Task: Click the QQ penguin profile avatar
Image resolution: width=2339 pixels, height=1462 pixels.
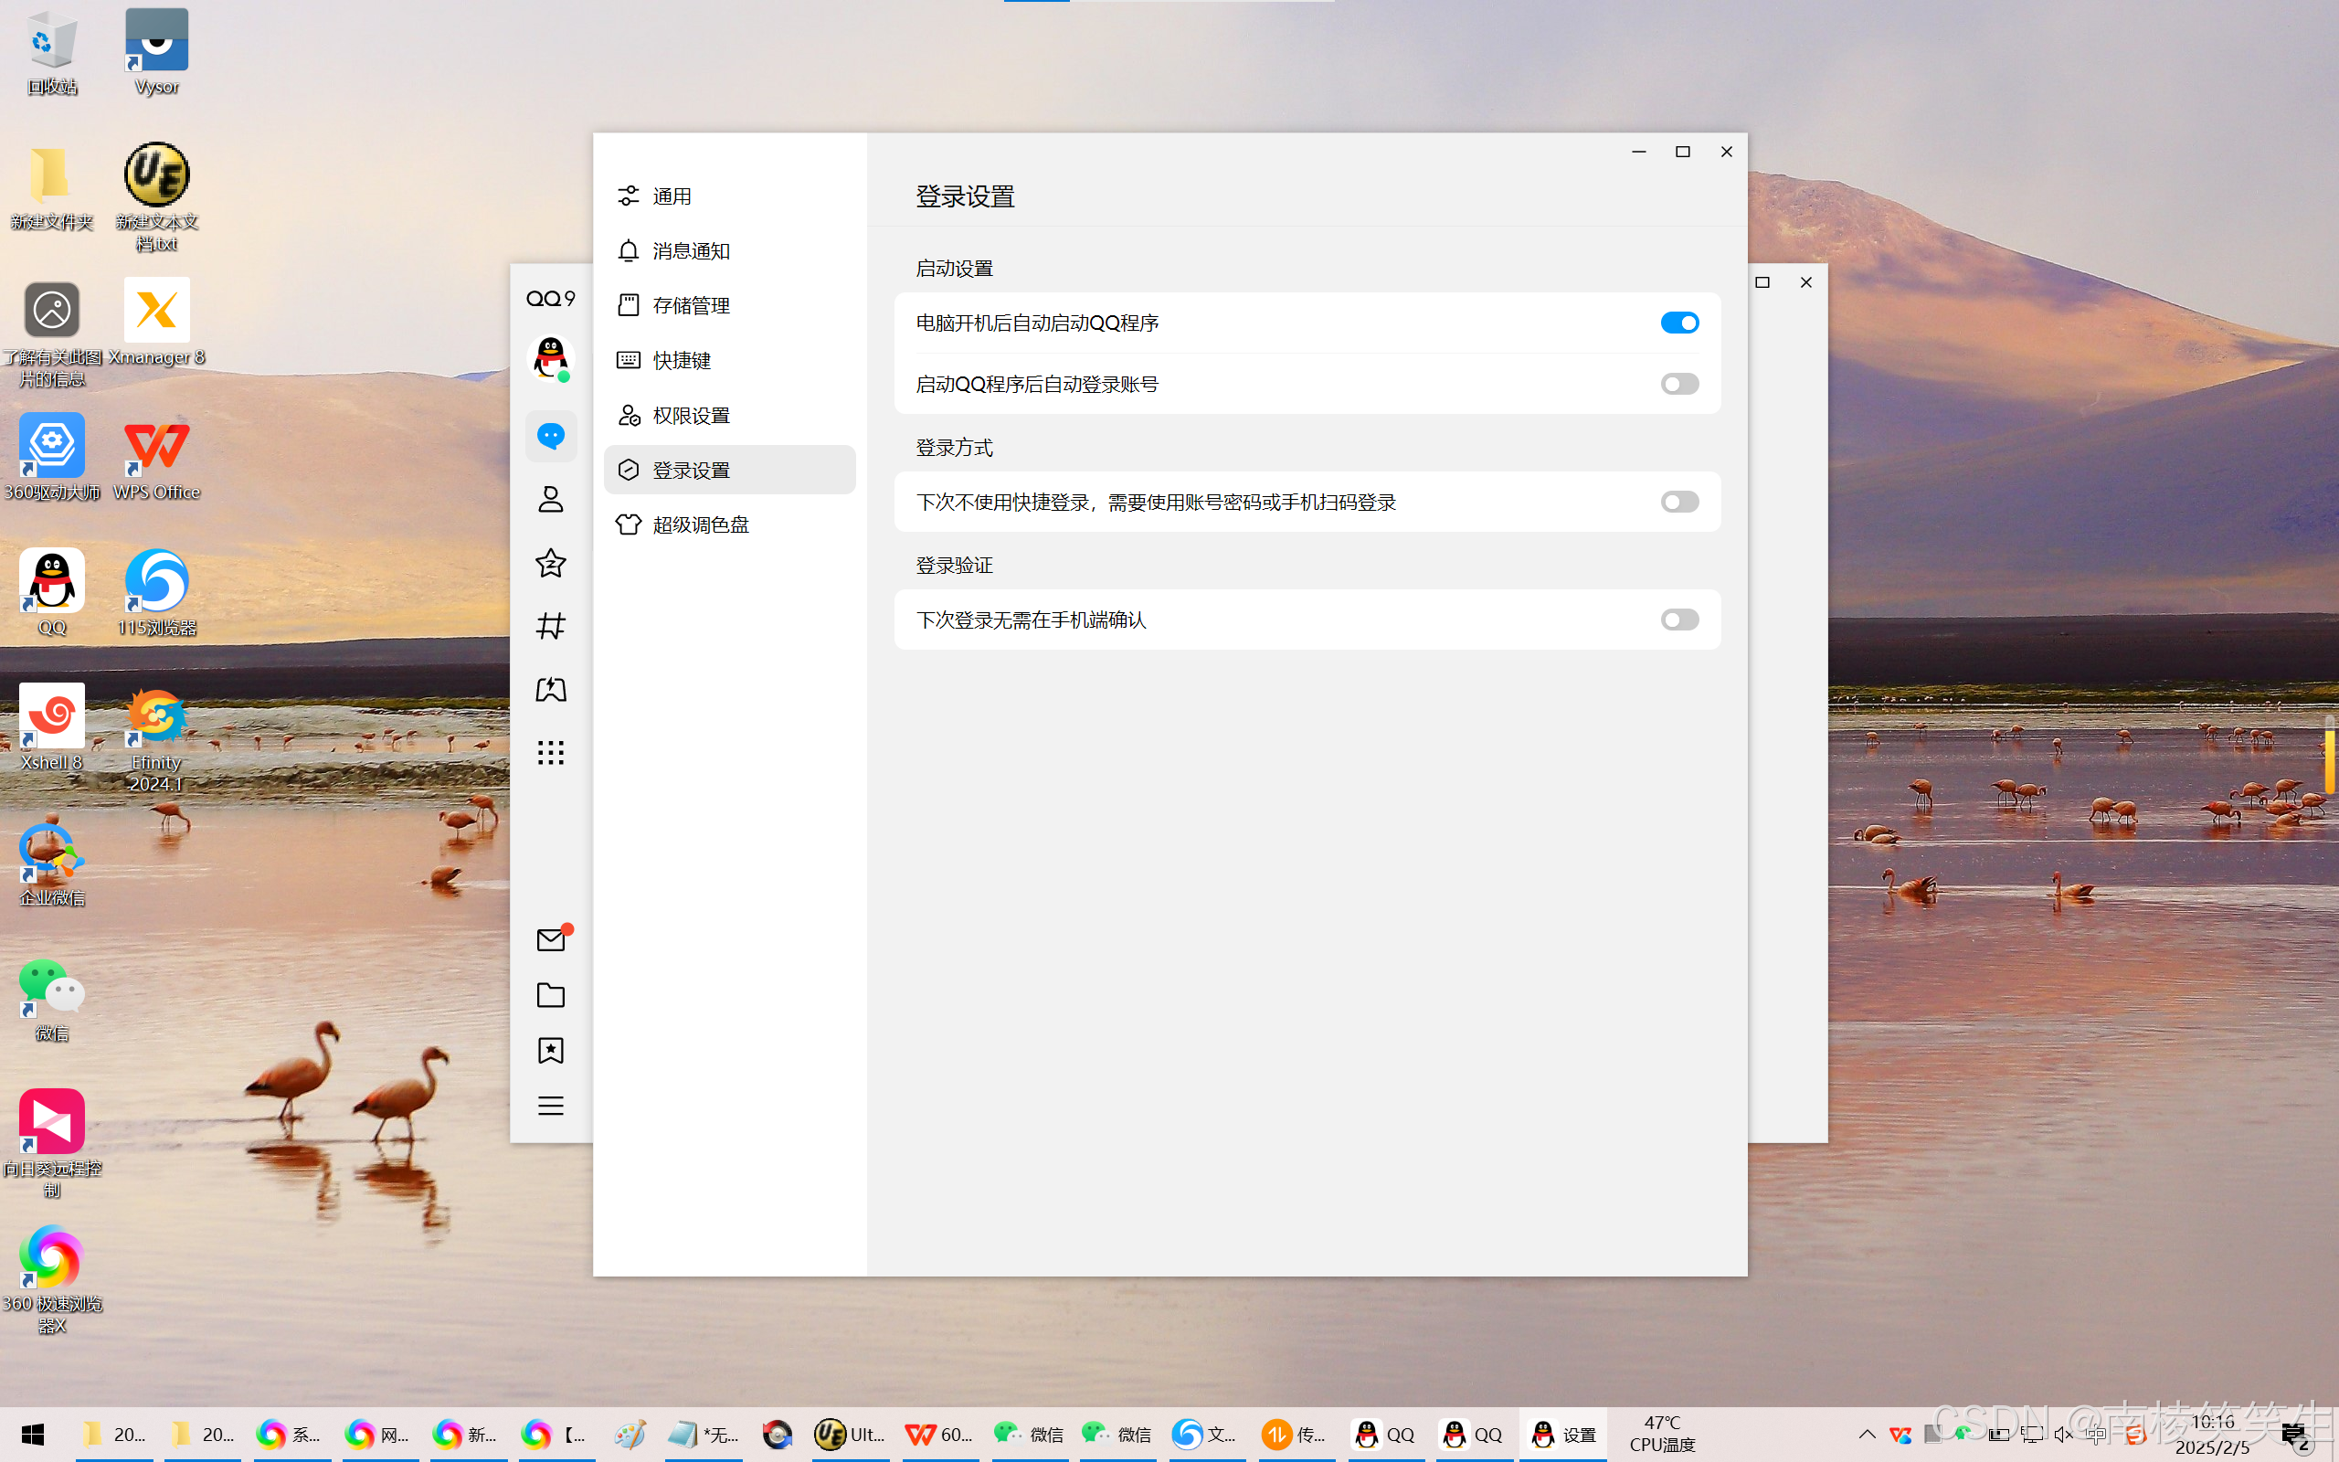Action: click(551, 359)
